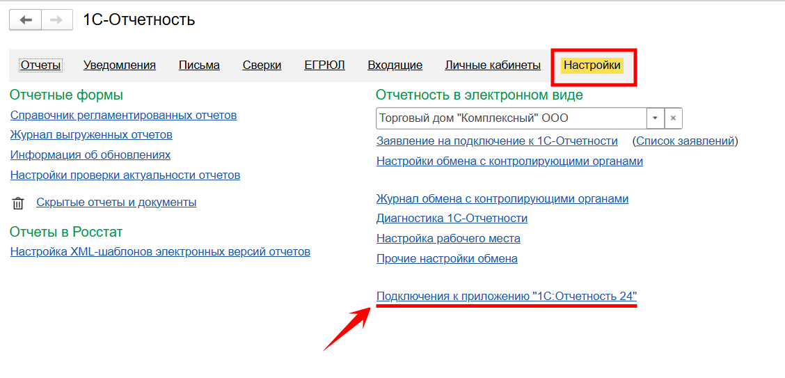Open Скрытые отчеты и документы
Image resolution: width=785 pixels, height=378 pixels.
(116, 203)
